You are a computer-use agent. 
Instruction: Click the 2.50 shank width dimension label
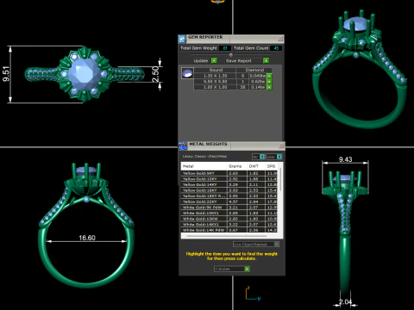pyautogui.click(x=155, y=74)
